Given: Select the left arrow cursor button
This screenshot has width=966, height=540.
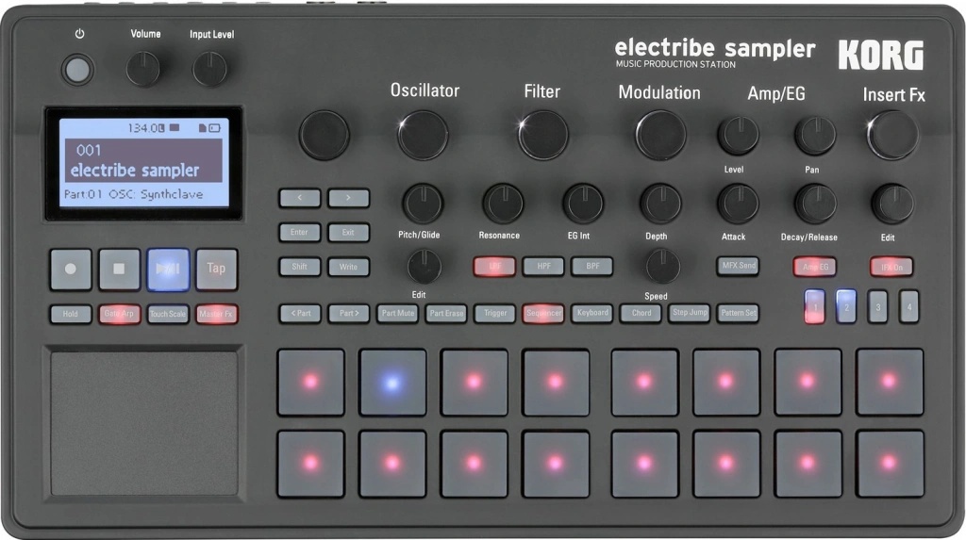Looking at the screenshot, I should click(300, 198).
